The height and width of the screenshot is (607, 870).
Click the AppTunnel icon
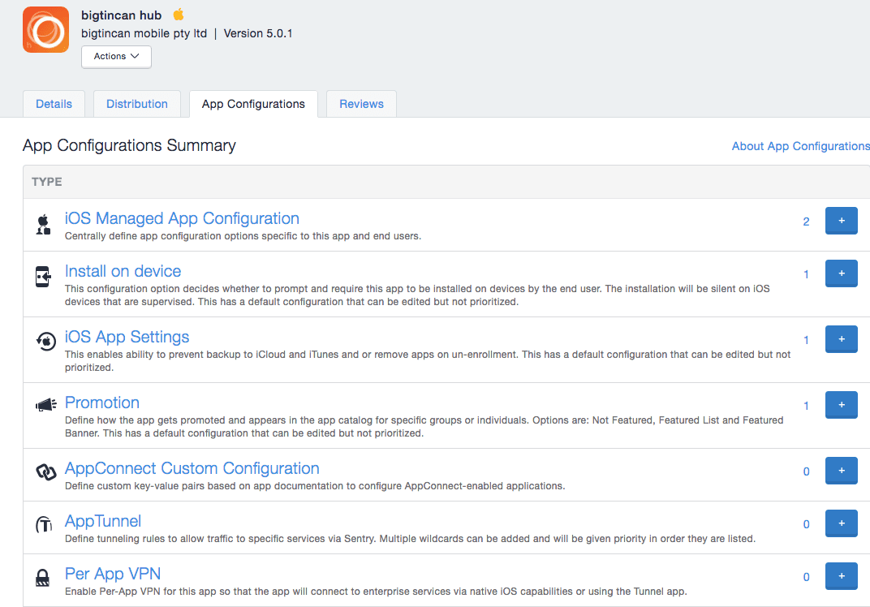[x=45, y=525]
